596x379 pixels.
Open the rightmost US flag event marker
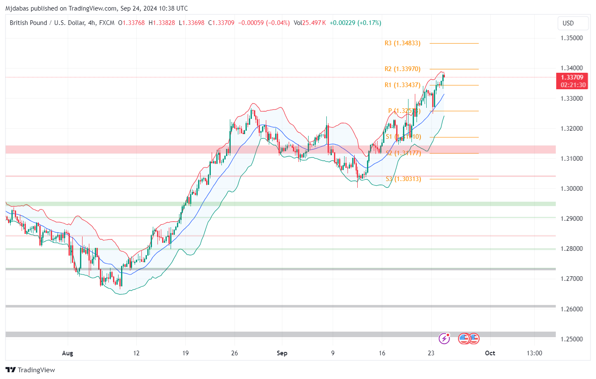click(x=474, y=338)
